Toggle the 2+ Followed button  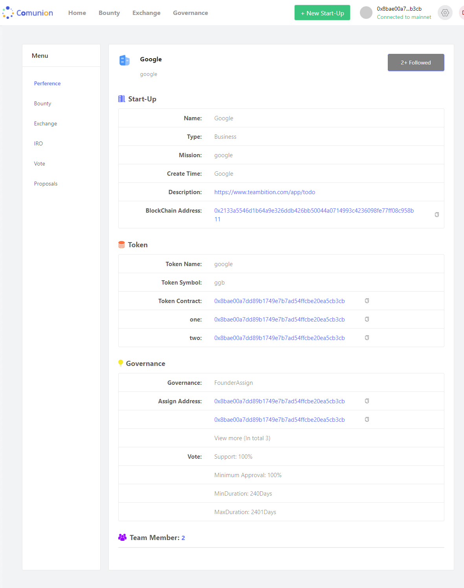pyautogui.click(x=416, y=62)
